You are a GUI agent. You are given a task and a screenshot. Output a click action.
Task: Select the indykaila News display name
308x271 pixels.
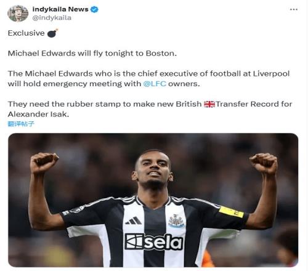[x=60, y=9]
